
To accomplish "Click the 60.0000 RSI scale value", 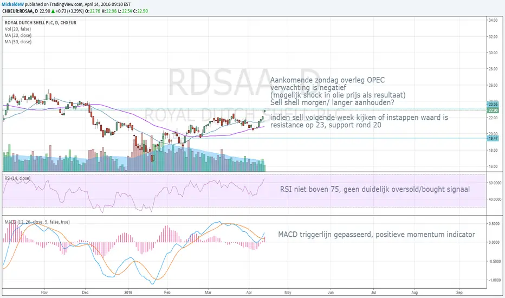I will [495, 183].
